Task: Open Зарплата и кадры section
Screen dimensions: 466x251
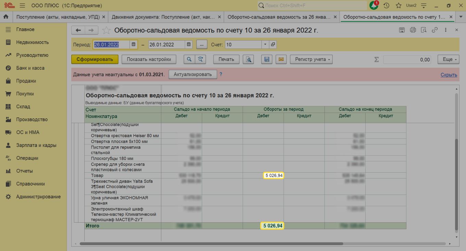Action: click(36, 145)
